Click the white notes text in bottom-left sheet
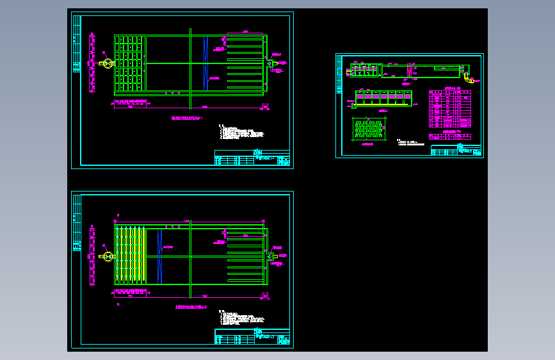 [241, 318]
